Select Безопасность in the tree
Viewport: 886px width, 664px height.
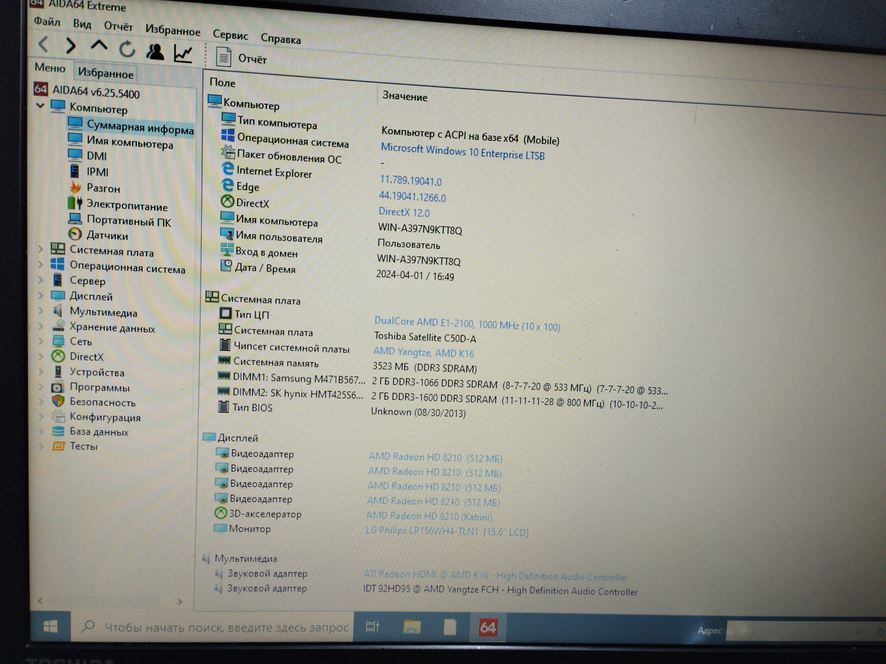click(x=102, y=402)
